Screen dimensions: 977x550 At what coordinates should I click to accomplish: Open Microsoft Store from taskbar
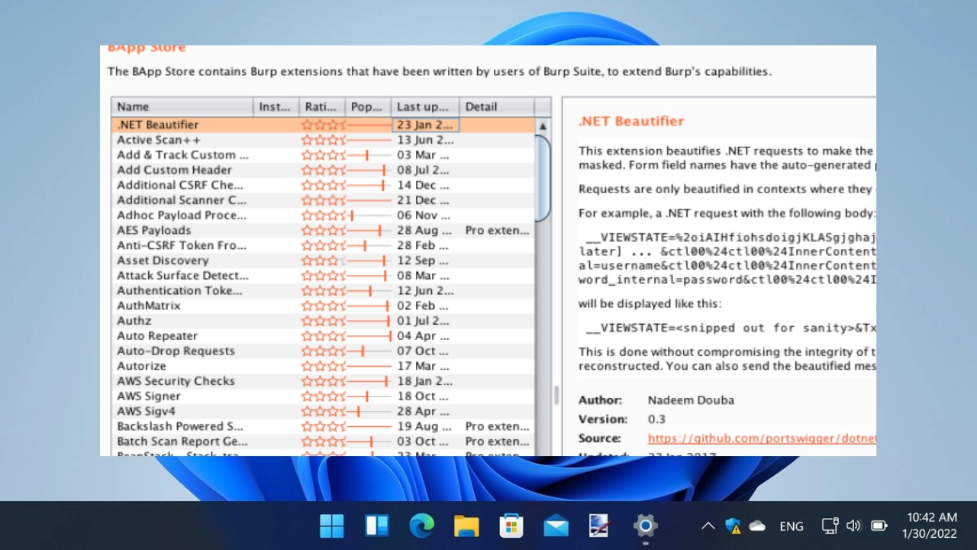click(511, 526)
